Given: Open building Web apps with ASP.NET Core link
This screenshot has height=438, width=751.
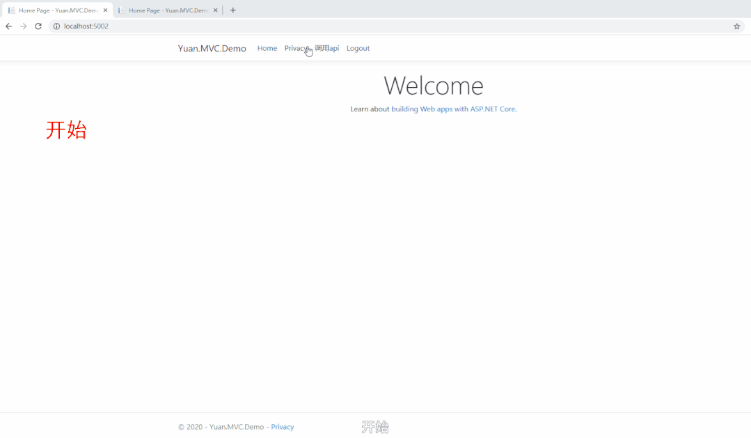Looking at the screenshot, I should click(453, 109).
